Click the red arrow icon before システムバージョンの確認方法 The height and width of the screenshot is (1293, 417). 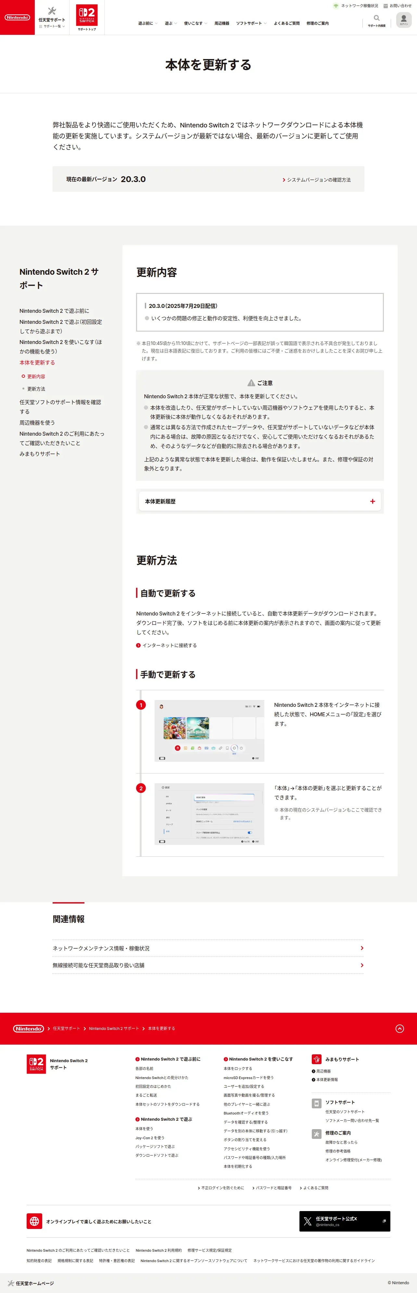284,180
